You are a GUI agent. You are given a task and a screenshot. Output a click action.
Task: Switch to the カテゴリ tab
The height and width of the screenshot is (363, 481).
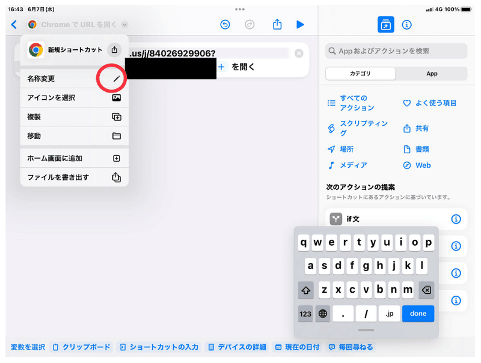tap(360, 73)
